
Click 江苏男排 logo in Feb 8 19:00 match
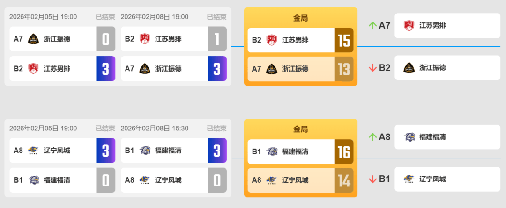145,39
